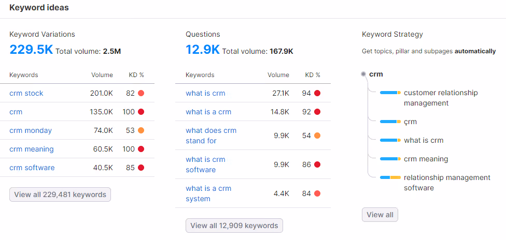Click the KD indicator beside what is crm

click(317, 93)
